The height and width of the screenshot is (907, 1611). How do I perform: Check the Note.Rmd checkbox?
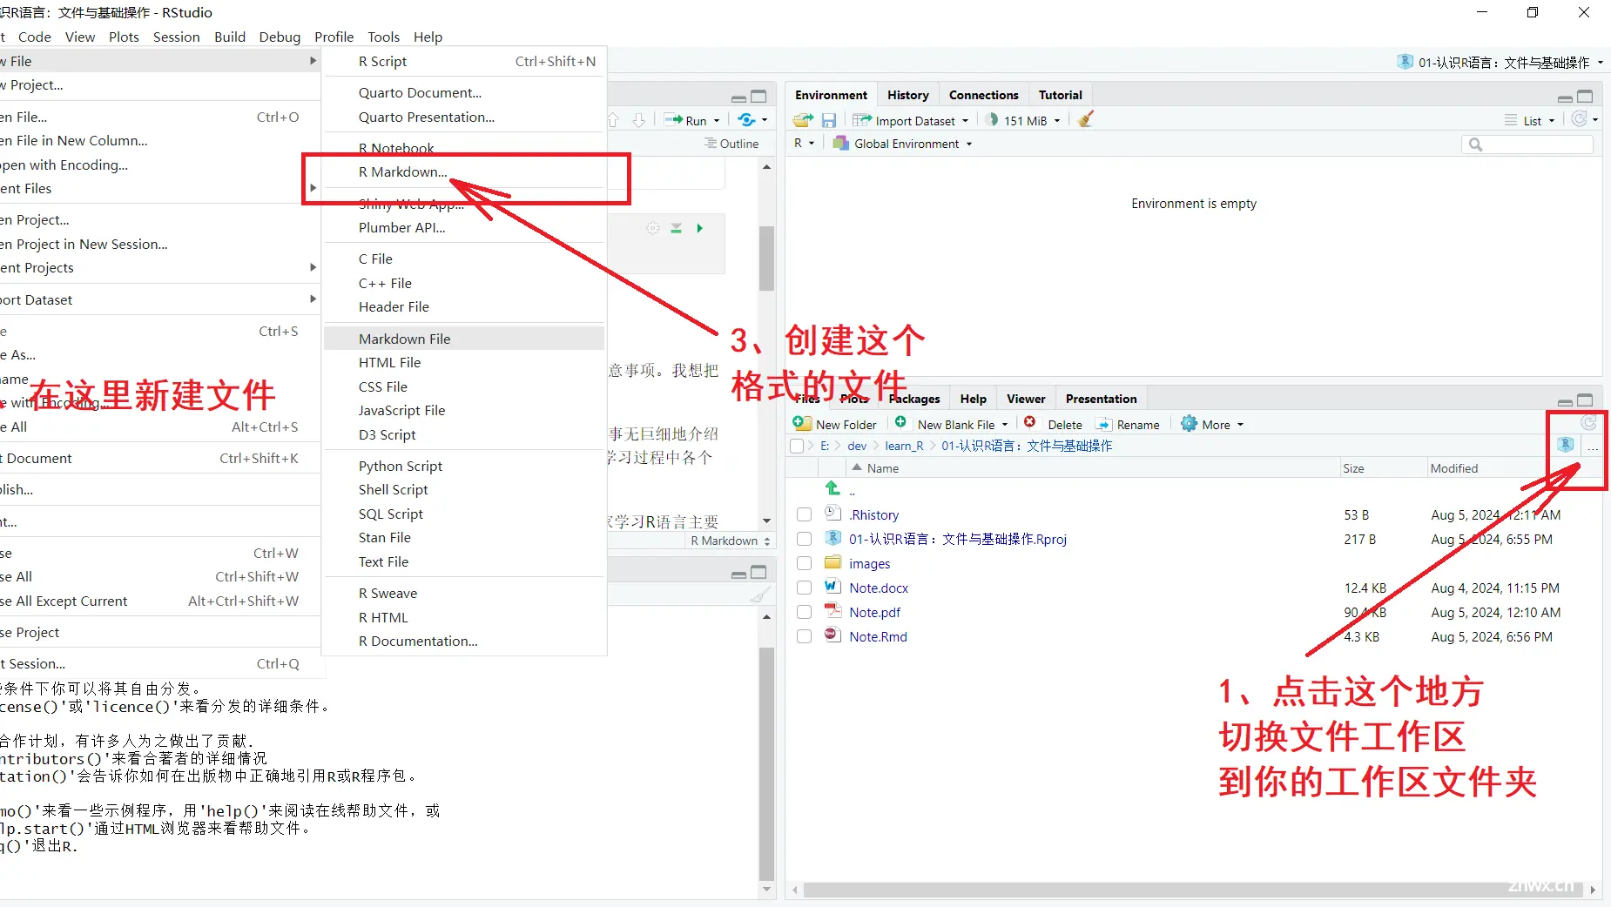(804, 636)
